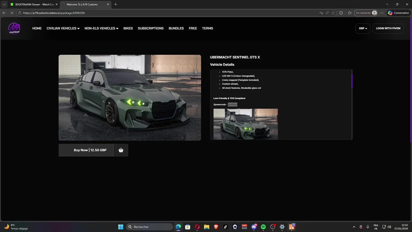Click the microphone tray icon
The height and width of the screenshot is (232, 412).
pyautogui.click(x=368, y=227)
